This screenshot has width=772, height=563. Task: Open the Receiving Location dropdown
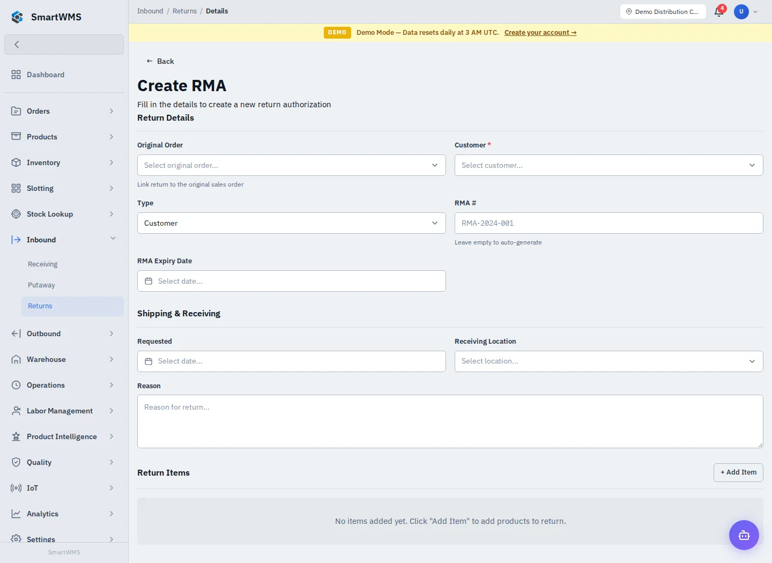click(609, 361)
